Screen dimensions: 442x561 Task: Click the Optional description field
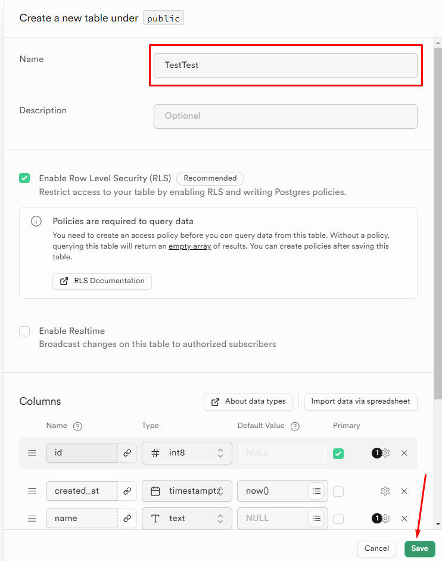pos(285,116)
